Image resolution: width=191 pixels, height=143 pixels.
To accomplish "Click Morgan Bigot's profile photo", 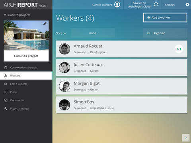I will pos(64,86).
